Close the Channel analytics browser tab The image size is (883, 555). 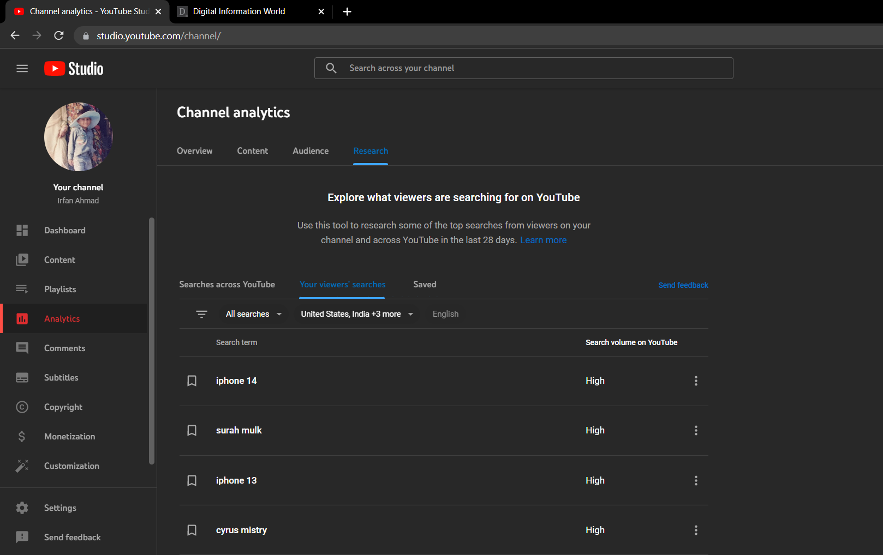pyautogui.click(x=158, y=11)
